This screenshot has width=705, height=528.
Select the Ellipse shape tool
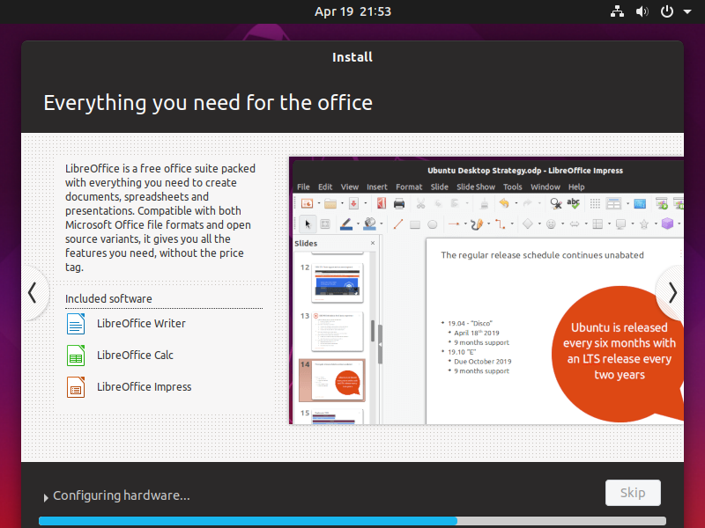click(433, 224)
